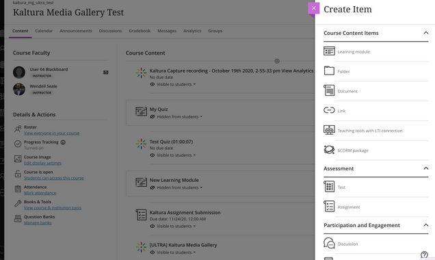Click the New Learning Module icon
435x260 pixels.
(x=141, y=182)
